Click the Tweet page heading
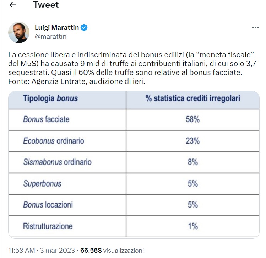Viewport: 266px width, 258px height. pyautogui.click(x=46, y=5)
